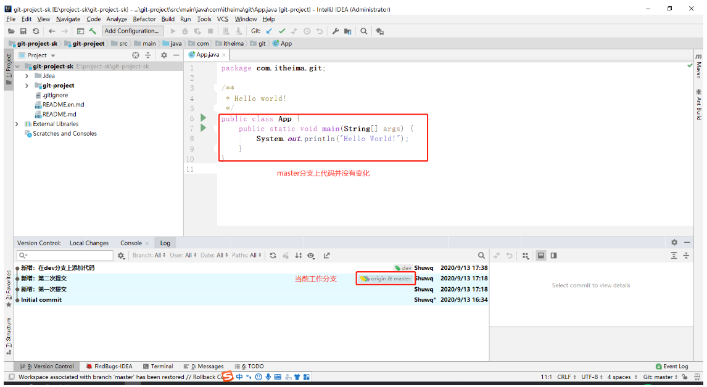The height and width of the screenshot is (387, 707).
Task: Click run gutter icon beside main method
Action: [x=204, y=128]
